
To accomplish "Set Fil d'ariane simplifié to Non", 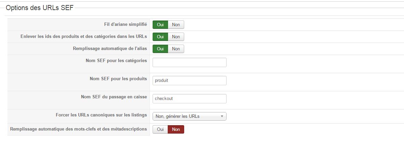I will click(x=176, y=24).
